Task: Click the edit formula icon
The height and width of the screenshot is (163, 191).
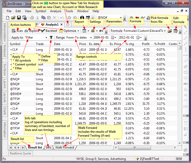Action: pos(176,31)
